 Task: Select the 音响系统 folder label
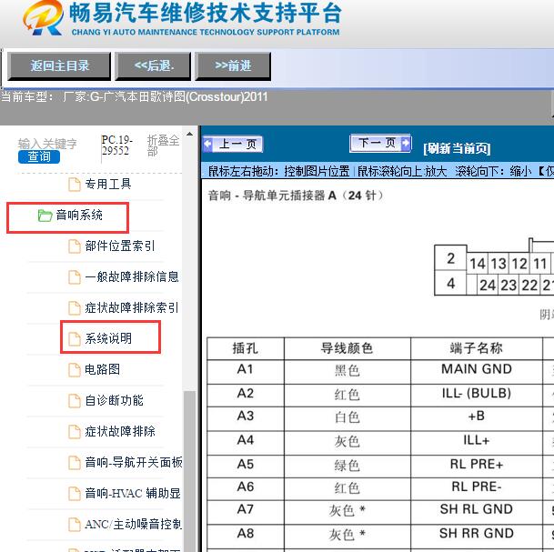point(79,215)
